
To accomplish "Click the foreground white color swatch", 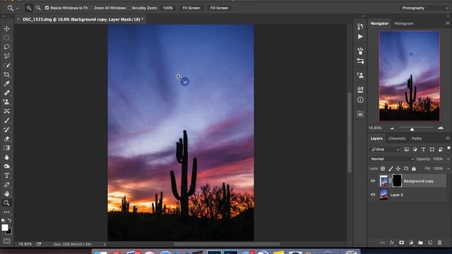I will click(x=5, y=227).
